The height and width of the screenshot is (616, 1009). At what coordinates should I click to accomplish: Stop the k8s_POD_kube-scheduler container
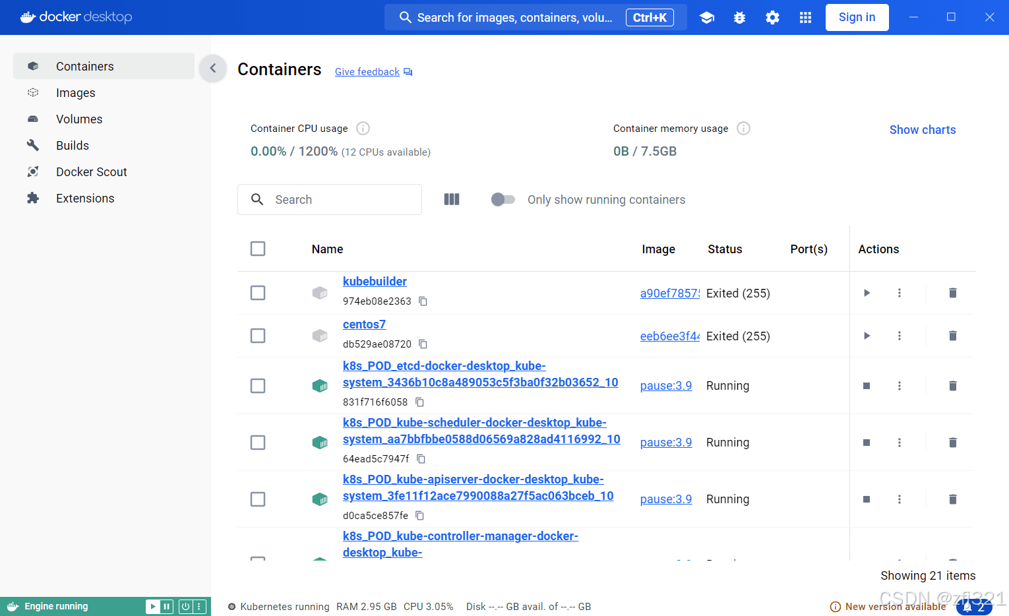[x=867, y=443]
